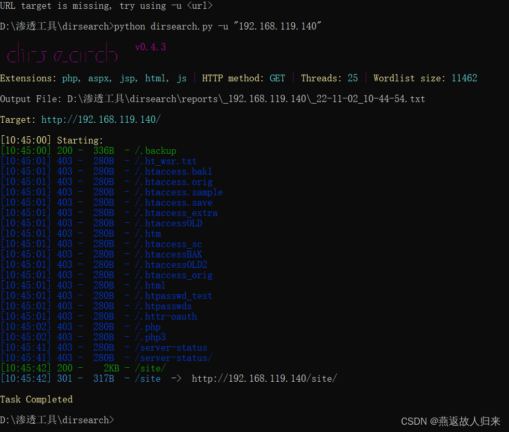Click the final D:\渗透工具\dirsearch> prompt
The height and width of the screenshot is (432, 509).
[x=57, y=420]
